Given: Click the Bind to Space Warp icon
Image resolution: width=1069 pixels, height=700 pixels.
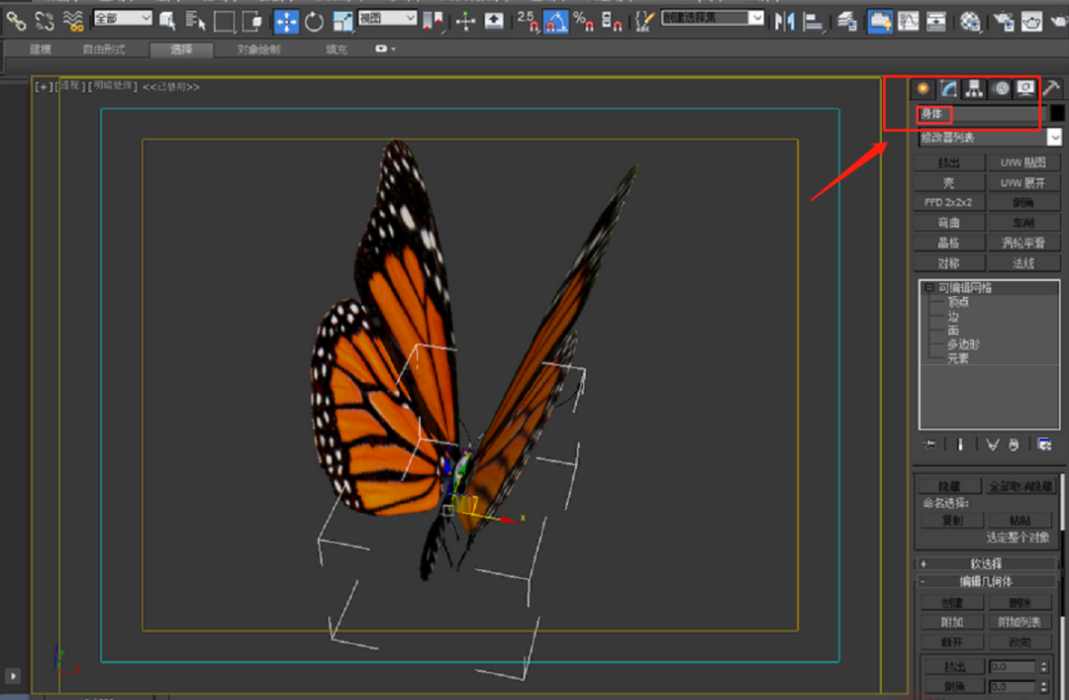Looking at the screenshot, I should [x=73, y=21].
